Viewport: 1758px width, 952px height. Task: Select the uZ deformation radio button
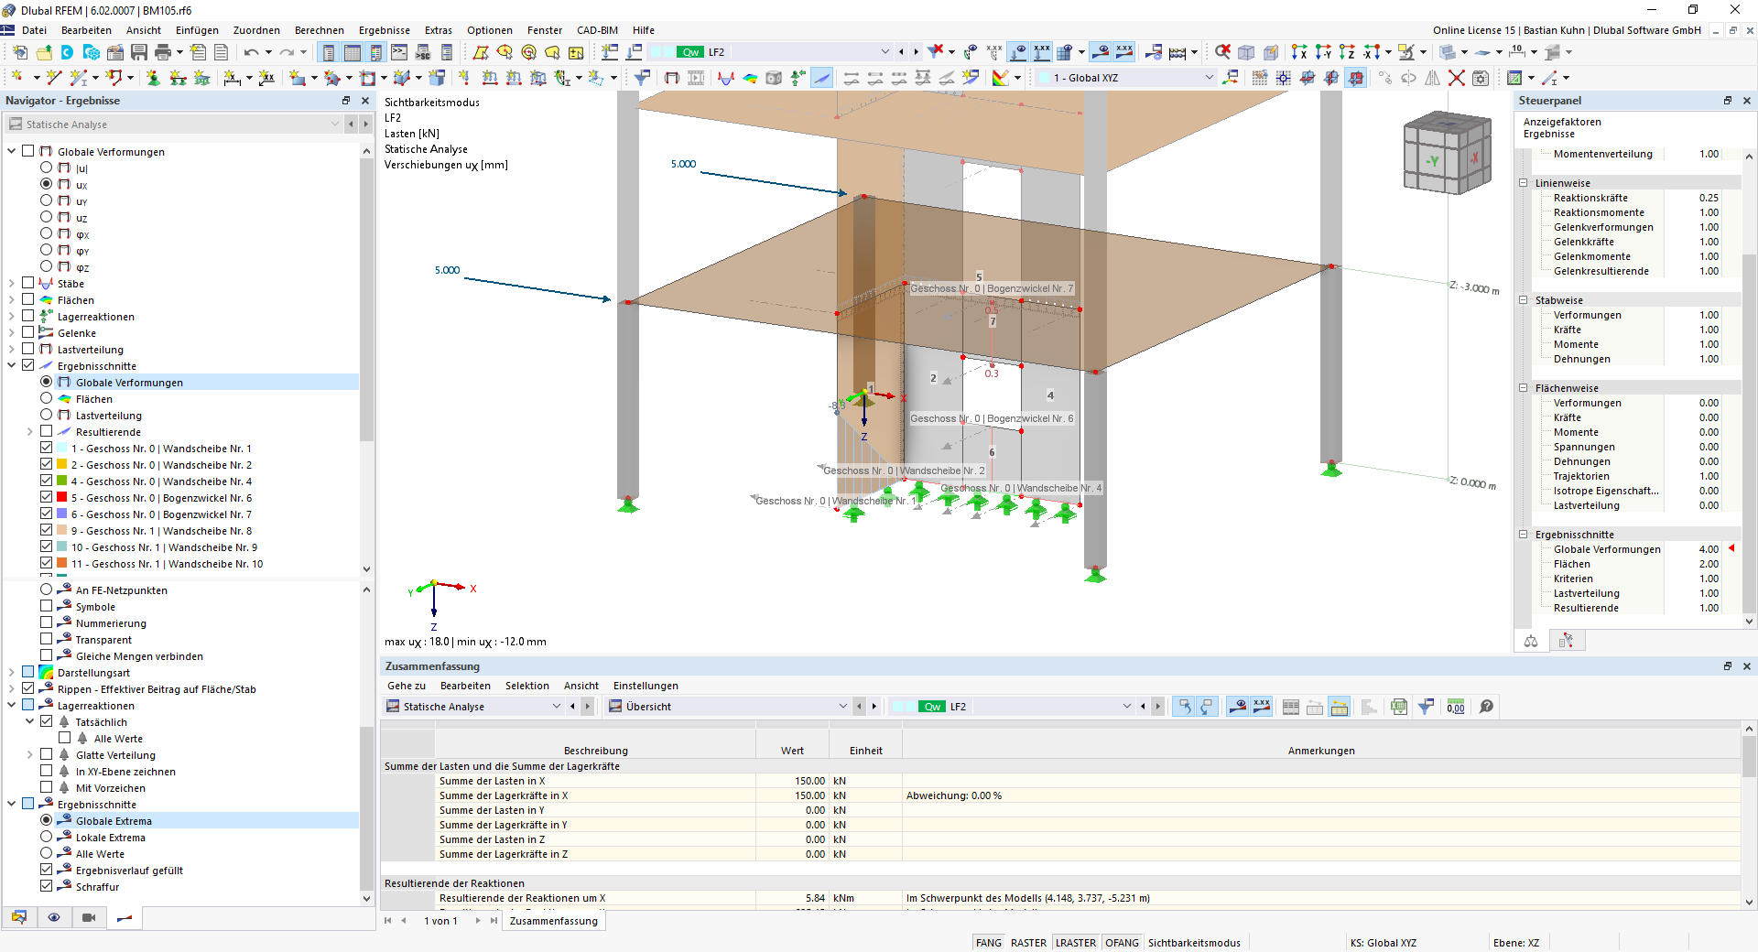click(46, 217)
